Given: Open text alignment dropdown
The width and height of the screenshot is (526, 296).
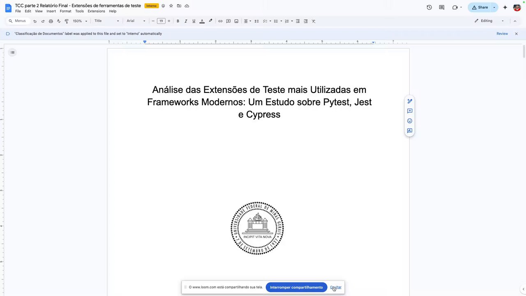Looking at the screenshot, I should pos(247,21).
